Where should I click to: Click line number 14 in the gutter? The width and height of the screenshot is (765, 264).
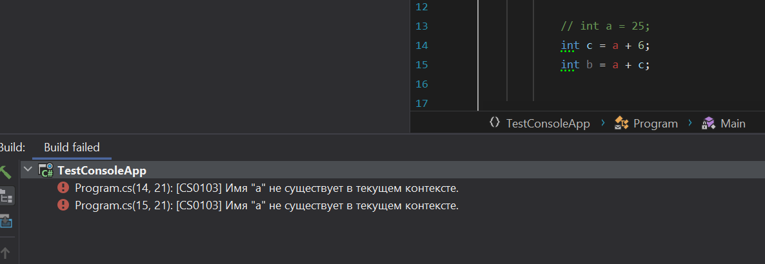[x=422, y=45]
